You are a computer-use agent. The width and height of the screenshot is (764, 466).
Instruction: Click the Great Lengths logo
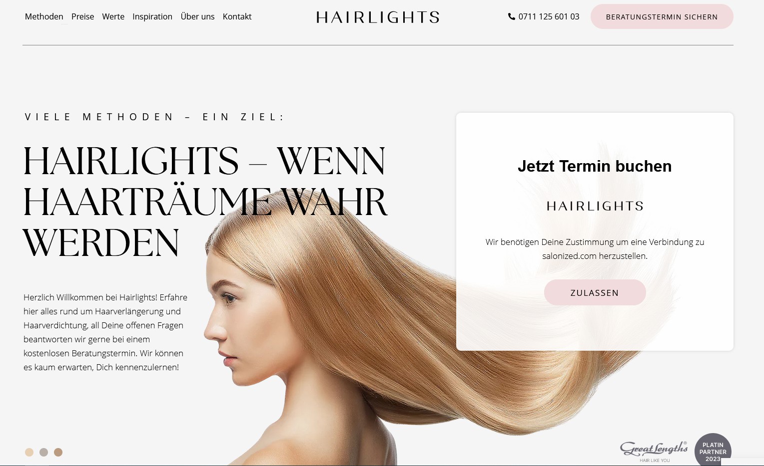654,451
